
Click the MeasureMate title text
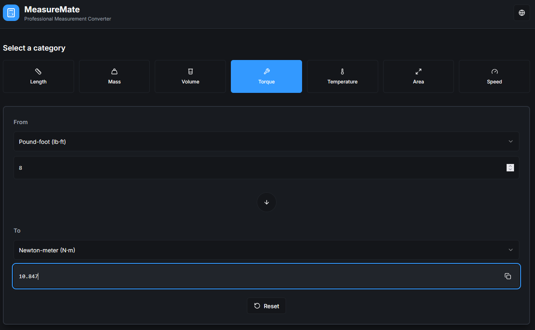(x=52, y=9)
